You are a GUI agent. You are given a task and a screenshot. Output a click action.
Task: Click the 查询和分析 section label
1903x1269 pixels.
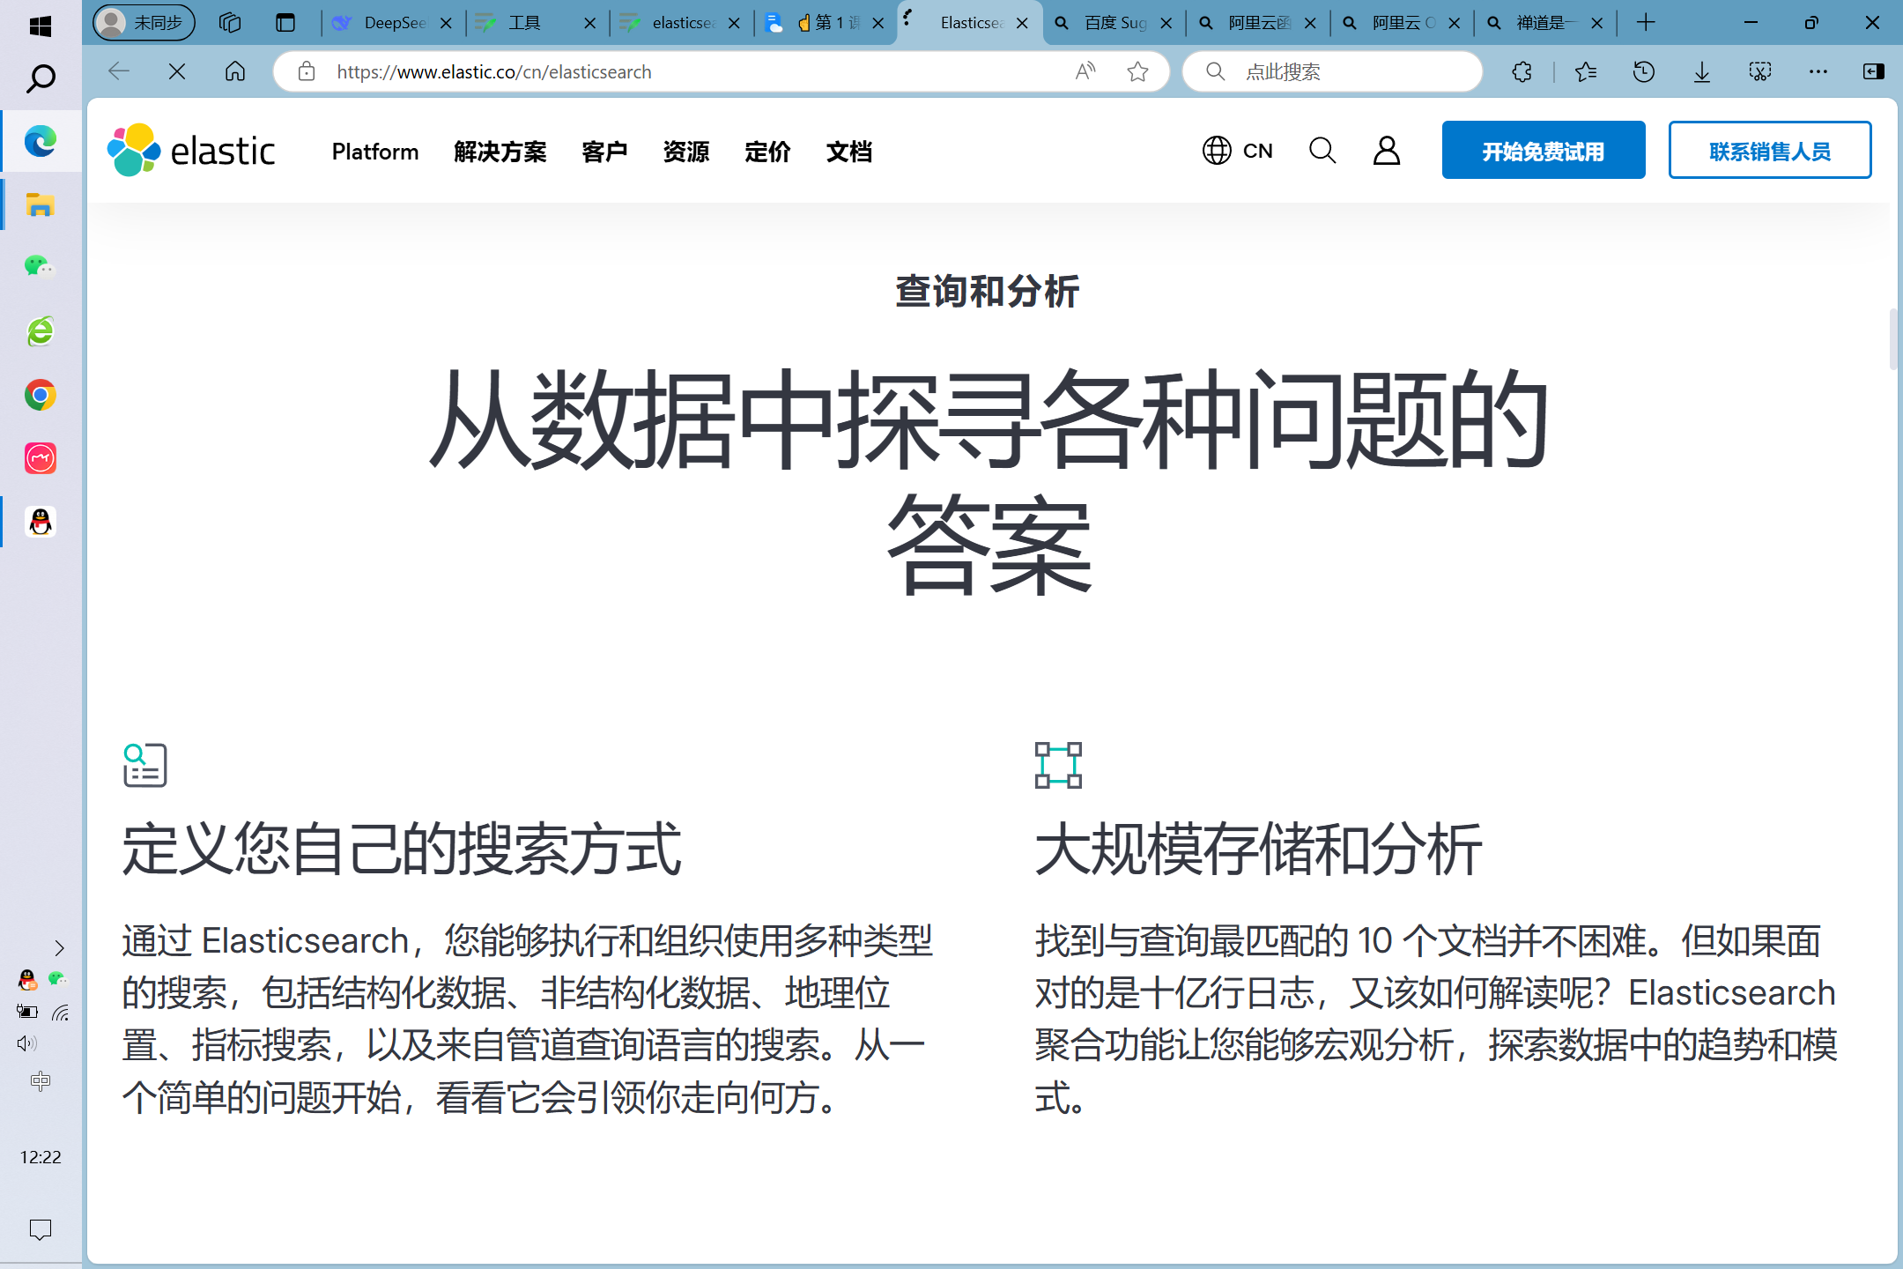pos(988,291)
